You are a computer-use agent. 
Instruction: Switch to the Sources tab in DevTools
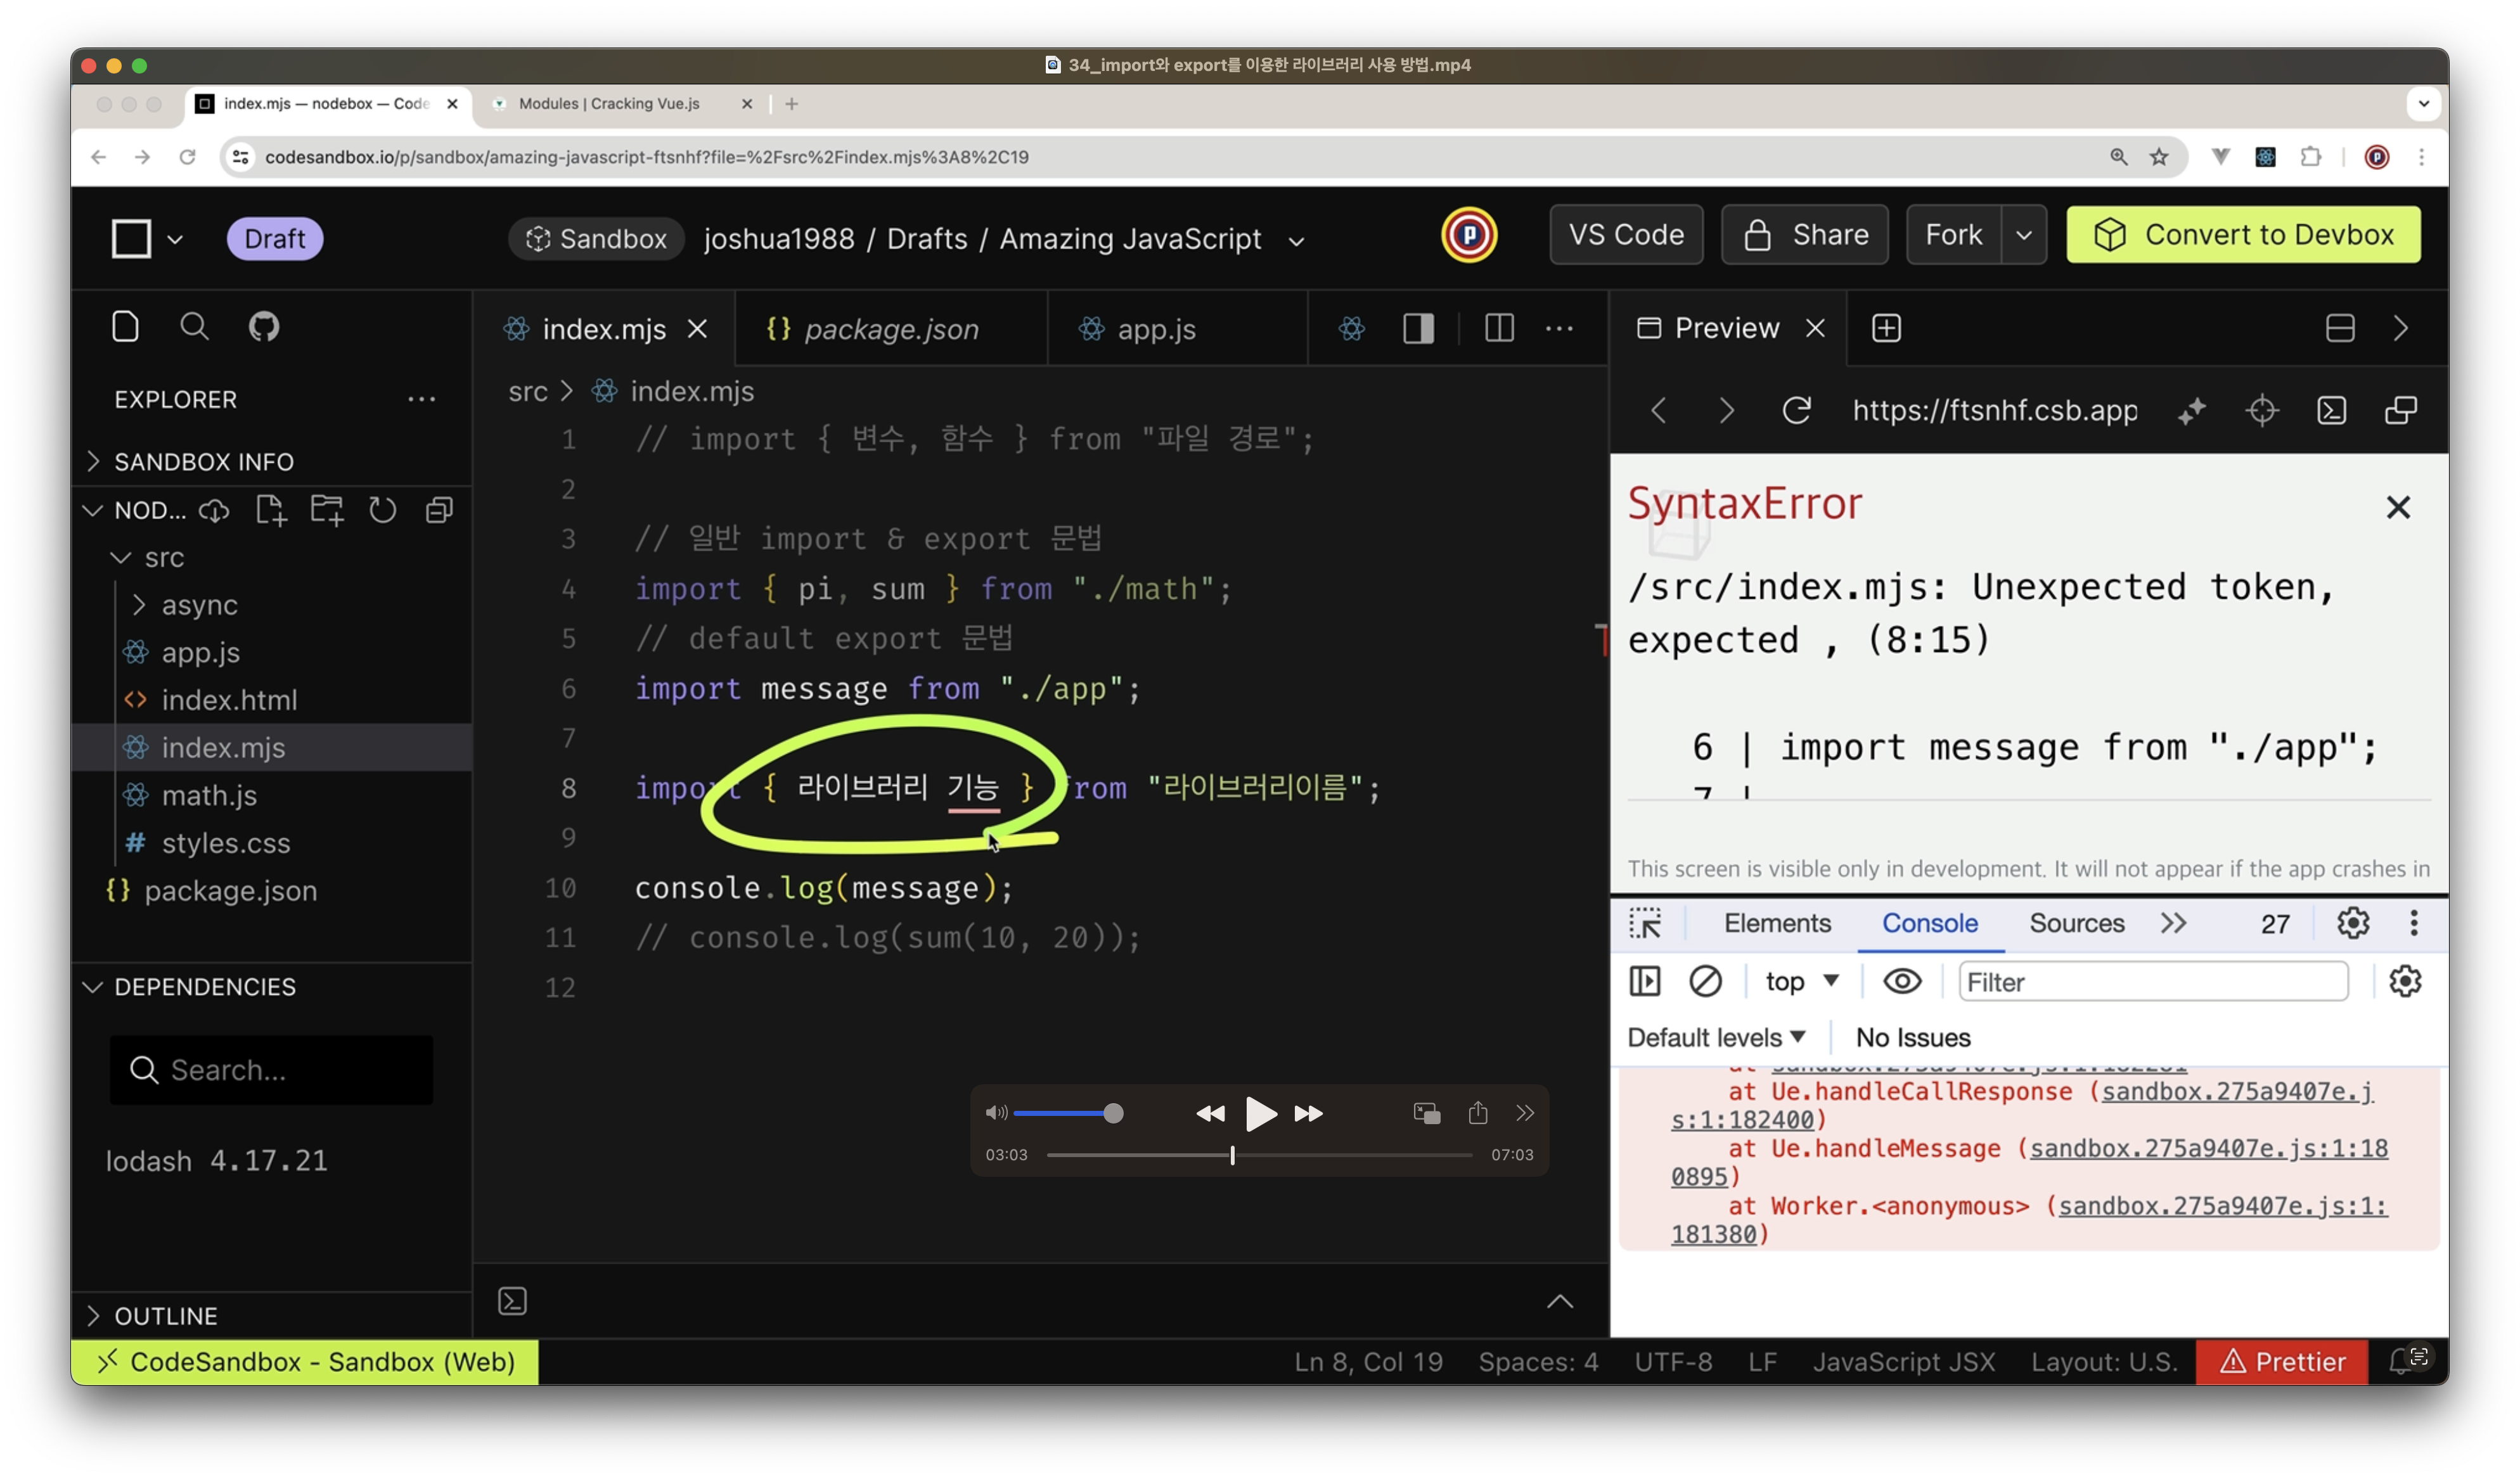[x=2076, y=923]
